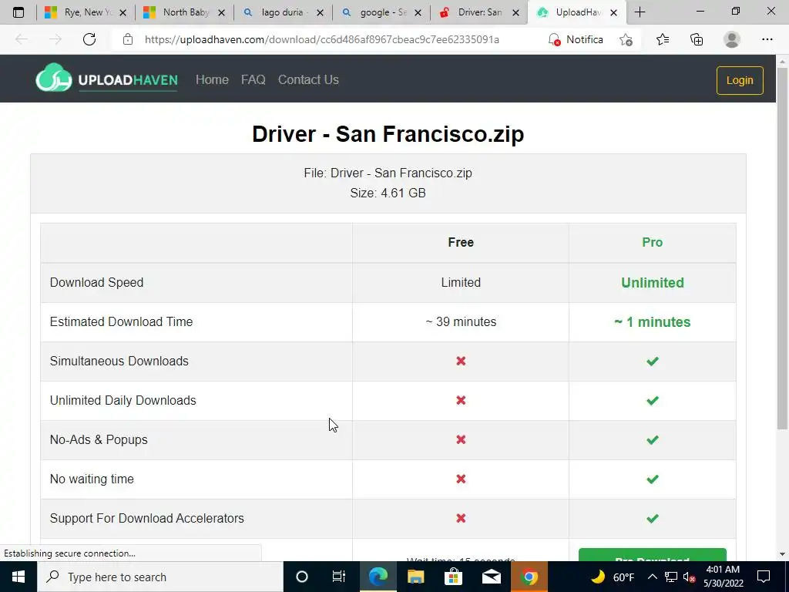Open network status tray icon
789x592 pixels.
pos(671,577)
